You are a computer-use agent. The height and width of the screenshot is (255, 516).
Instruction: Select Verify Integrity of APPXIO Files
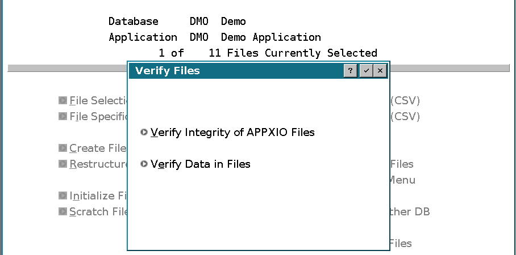coord(232,132)
